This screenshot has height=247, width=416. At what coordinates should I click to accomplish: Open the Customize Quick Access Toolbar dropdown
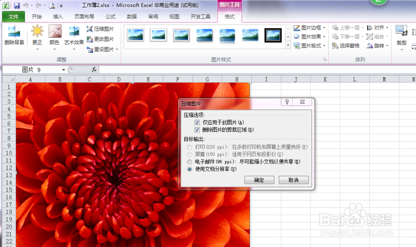click(61, 6)
